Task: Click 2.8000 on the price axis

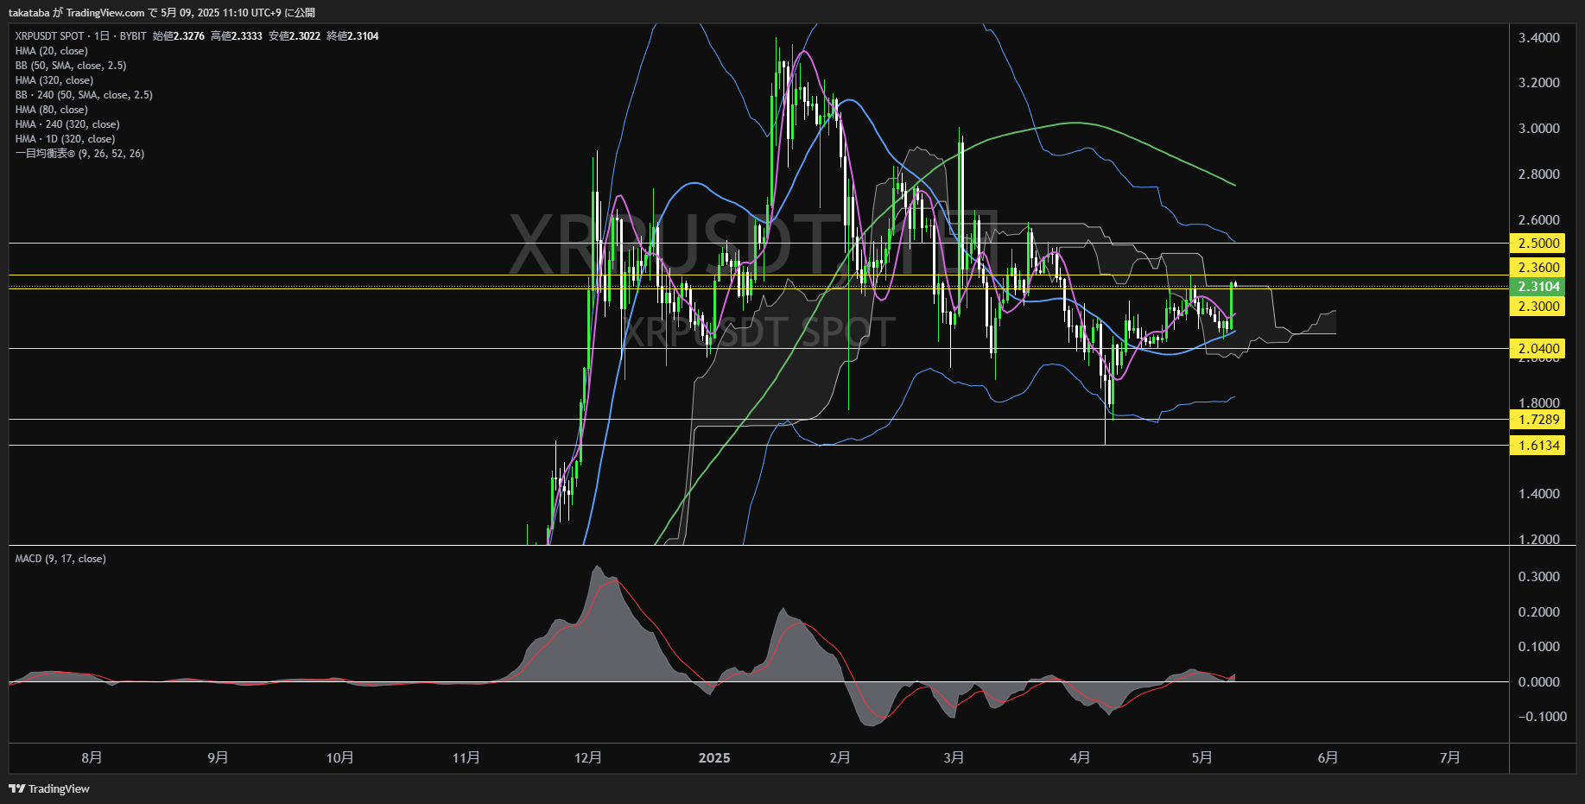Action: click(1539, 174)
